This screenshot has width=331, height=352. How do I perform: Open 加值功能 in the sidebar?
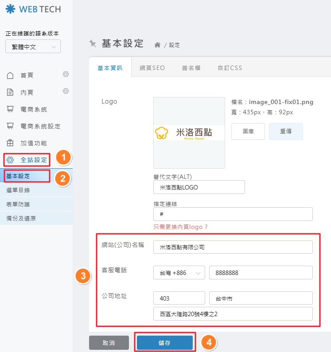tap(34, 143)
